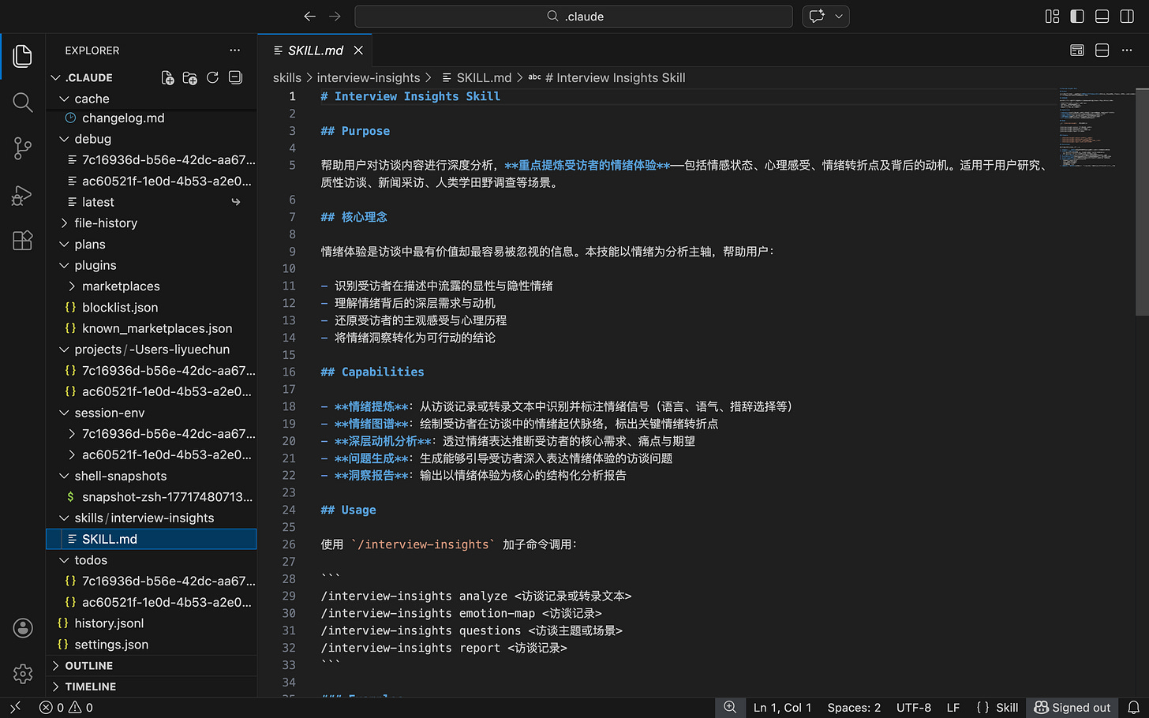Open the Explorer view in activity bar
The height and width of the screenshot is (718, 1149).
pos(23,56)
